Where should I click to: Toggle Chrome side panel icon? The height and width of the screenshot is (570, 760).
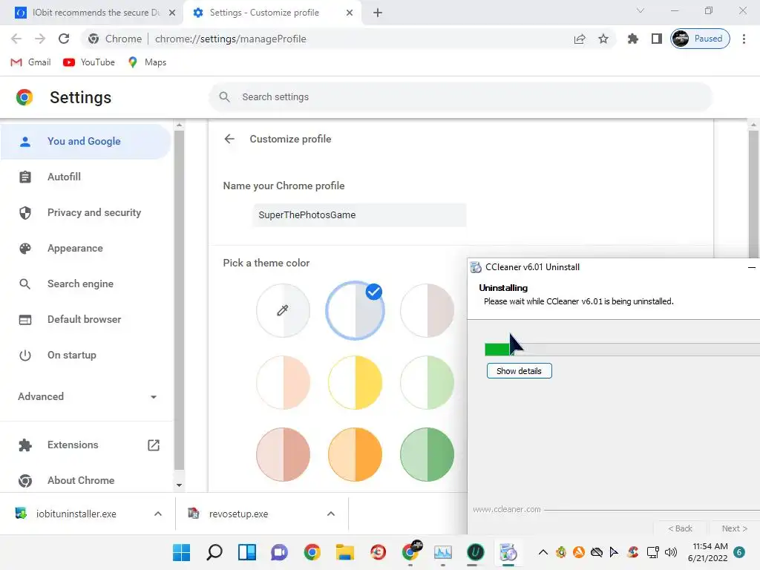(656, 39)
